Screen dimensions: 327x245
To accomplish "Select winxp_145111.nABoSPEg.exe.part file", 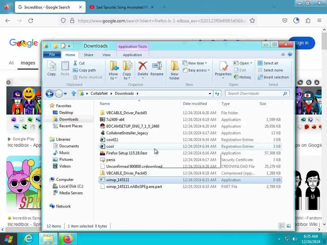I will click(x=190, y=186).
